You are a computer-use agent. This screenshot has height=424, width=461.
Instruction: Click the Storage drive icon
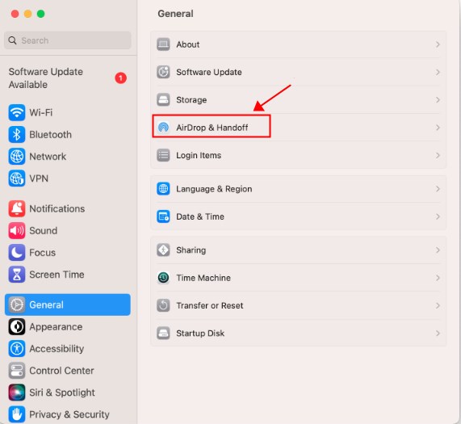[163, 100]
